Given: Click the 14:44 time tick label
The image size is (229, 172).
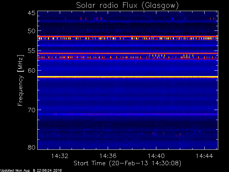Looking at the screenshot, I should pyautogui.click(x=204, y=156).
